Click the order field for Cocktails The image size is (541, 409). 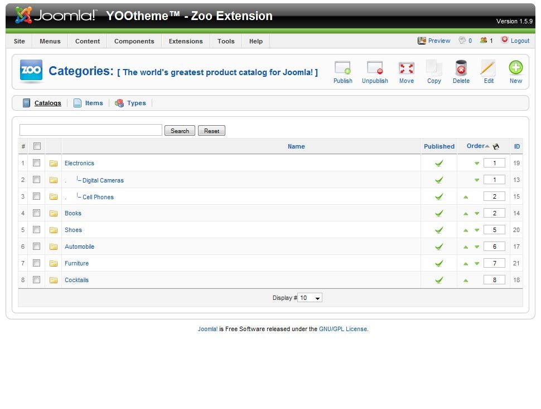(x=494, y=280)
